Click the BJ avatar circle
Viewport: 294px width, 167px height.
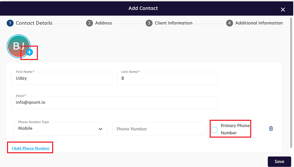[19, 46]
